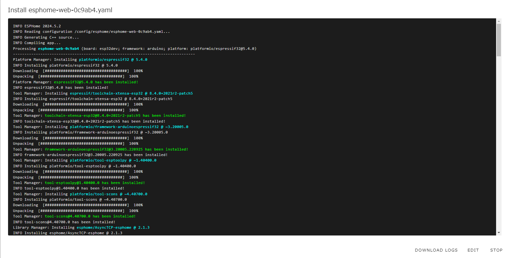The image size is (508, 258).
Task: Click 'INFO Installing platformio/tool-esptoolpy' line
Action: pos(74,166)
